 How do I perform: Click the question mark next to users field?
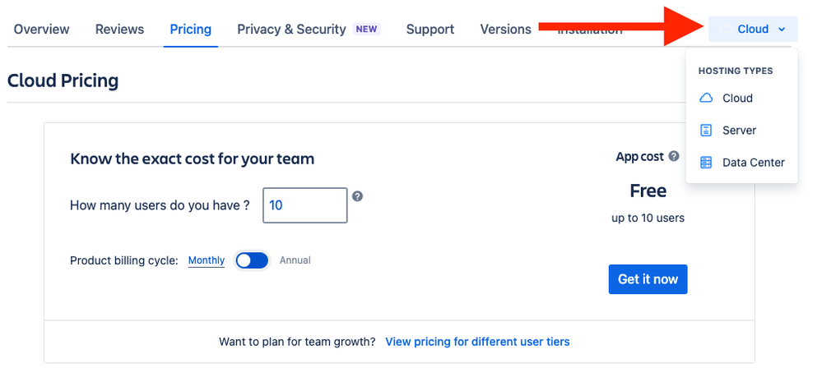click(358, 196)
